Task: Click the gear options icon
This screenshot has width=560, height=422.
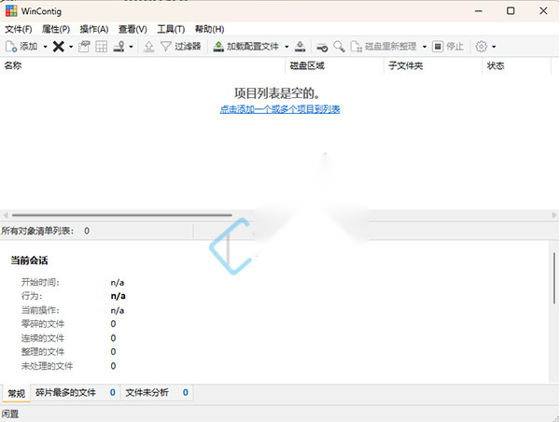Action: [482, 47]
